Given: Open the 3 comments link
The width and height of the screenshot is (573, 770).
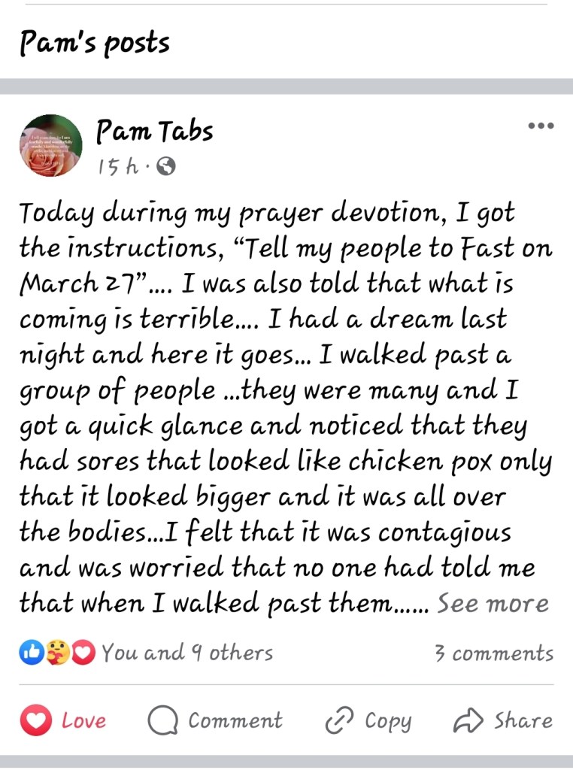Looking at the screenshot, I should (x=493, y=653).
